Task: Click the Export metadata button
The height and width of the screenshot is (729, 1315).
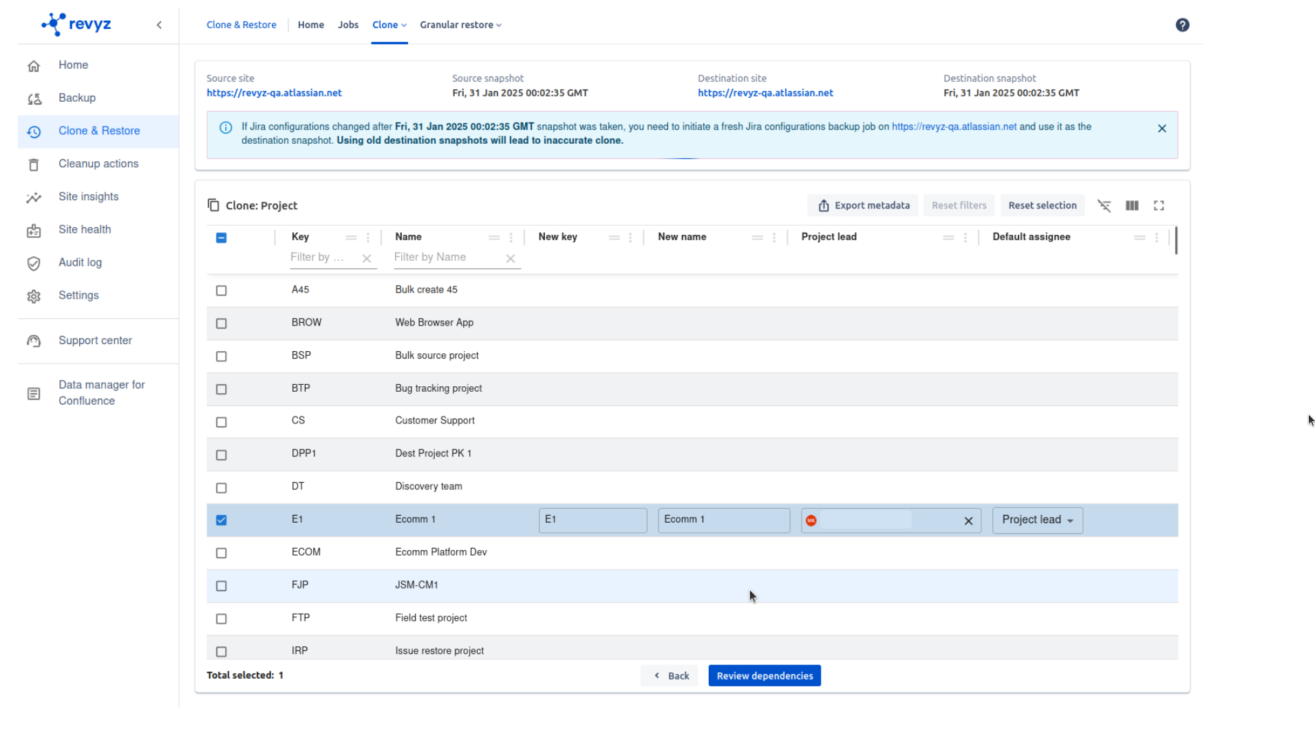Action: [x=863, y=206]
